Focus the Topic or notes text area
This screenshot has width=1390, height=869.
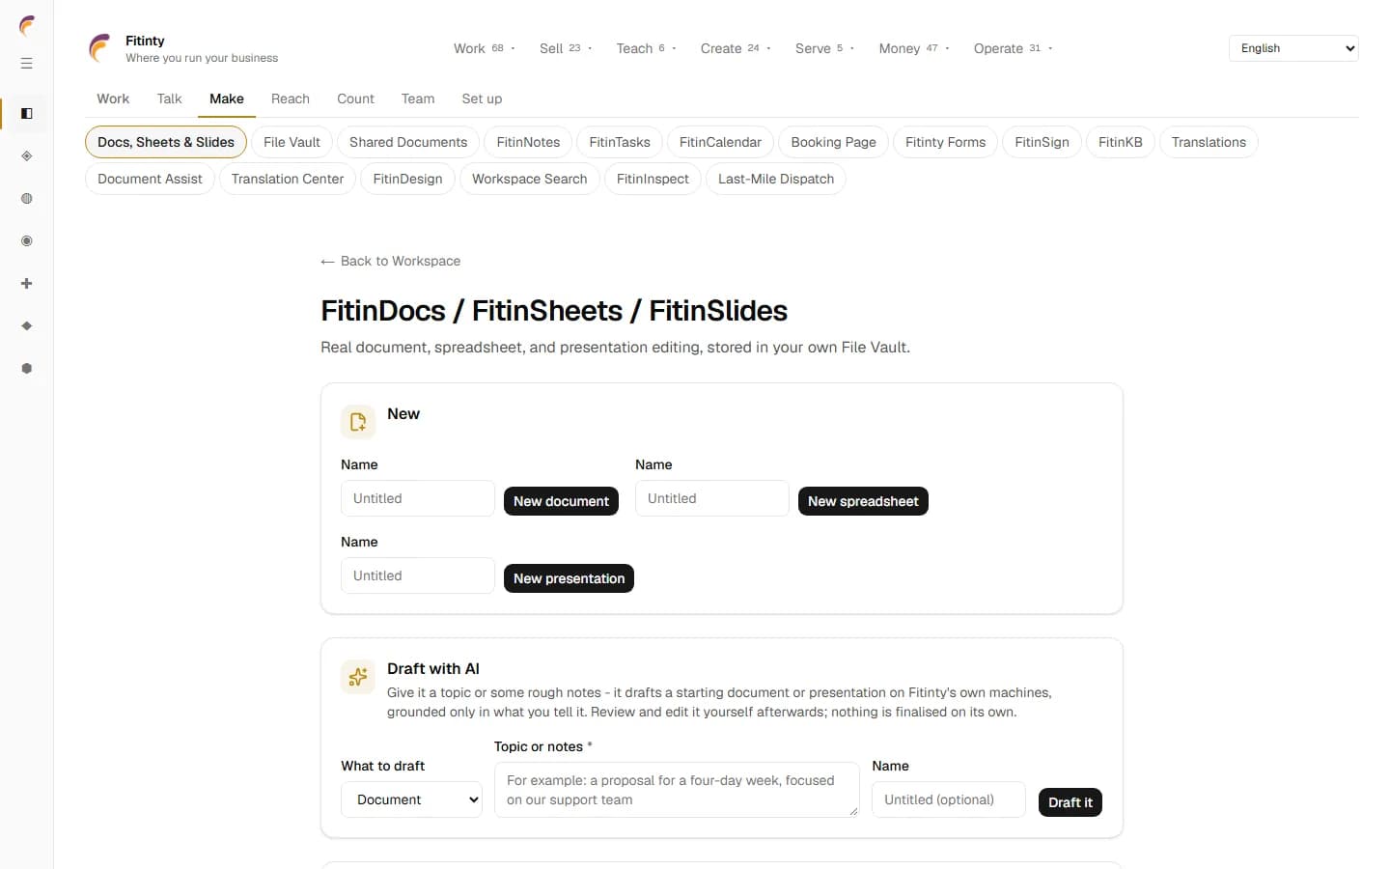coord(677,790)
